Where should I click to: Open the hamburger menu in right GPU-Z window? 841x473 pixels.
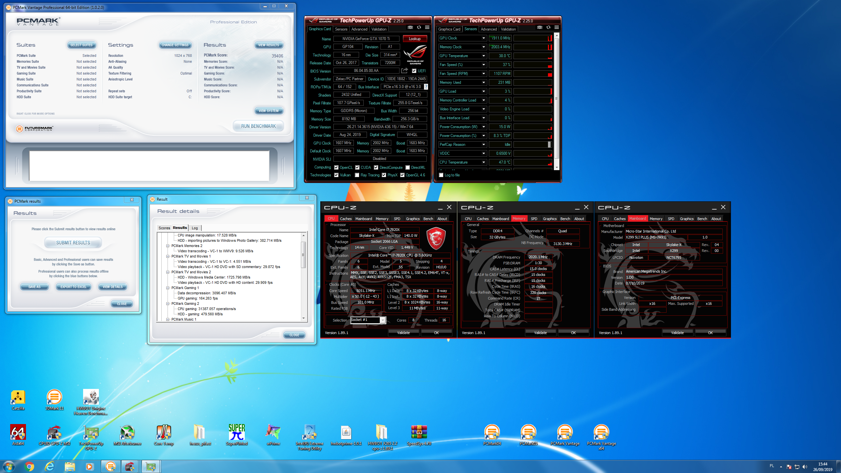point(557,28)
